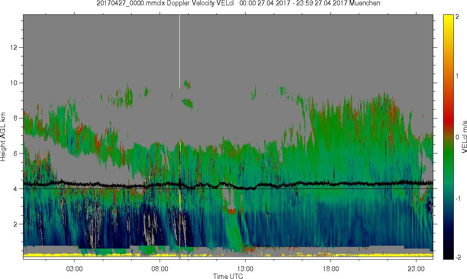Click the 6 km height label
This screenshot has width=467, height=279.
pos(16,153)
